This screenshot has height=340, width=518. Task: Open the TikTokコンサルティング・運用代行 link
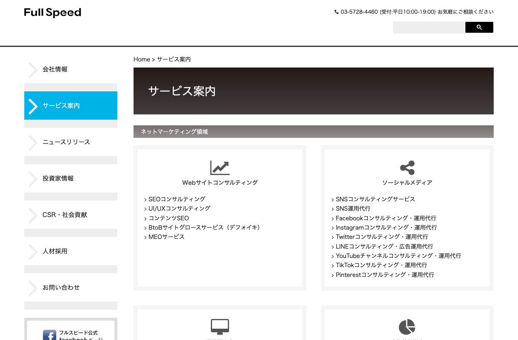point(381,265)
